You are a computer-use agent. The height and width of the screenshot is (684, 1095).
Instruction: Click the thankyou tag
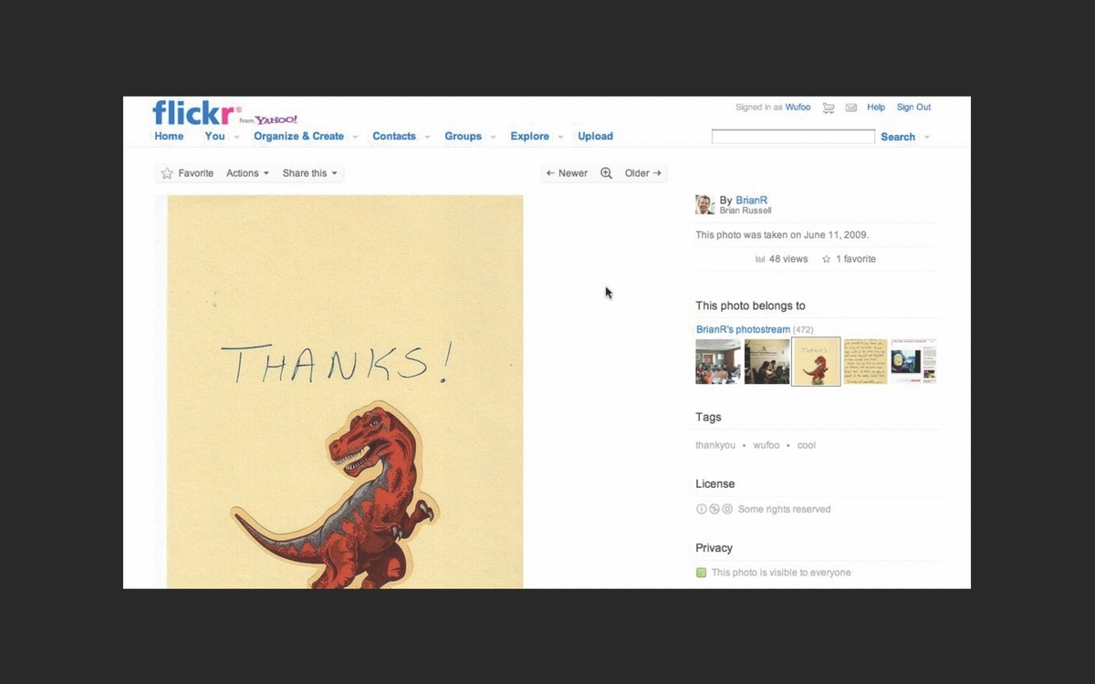tap(715, 445)
